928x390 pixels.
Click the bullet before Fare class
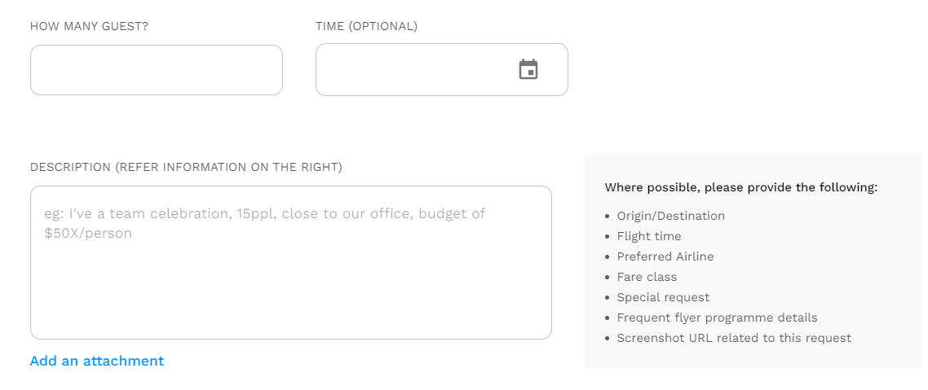(x=608, y=278)
